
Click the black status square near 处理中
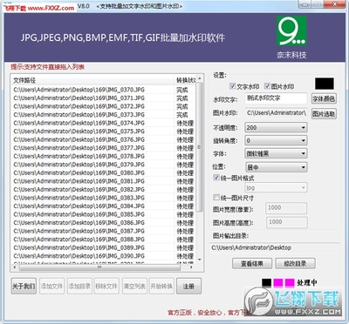(x=267, y=282)
